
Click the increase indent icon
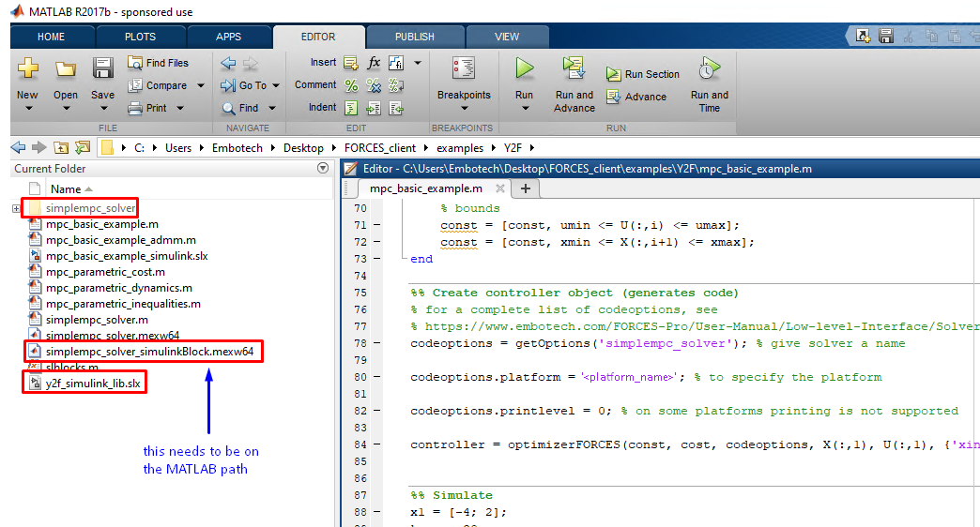pyautogui.click(x=374, y=108)
